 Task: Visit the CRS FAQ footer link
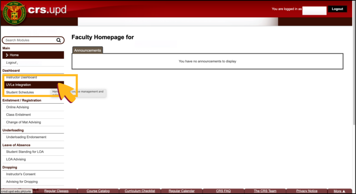click(223, 191)
